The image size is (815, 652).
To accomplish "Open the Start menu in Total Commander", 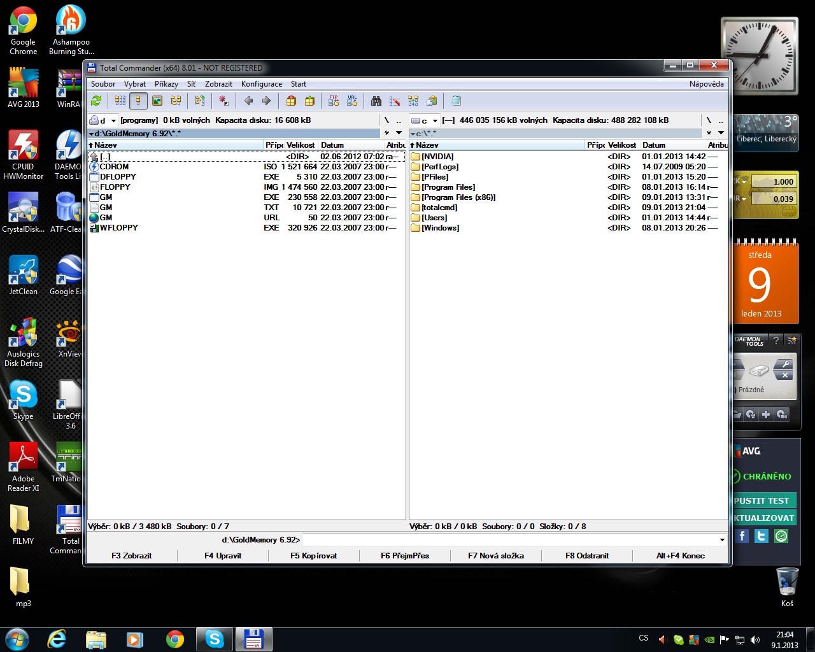I will point(299,84).
